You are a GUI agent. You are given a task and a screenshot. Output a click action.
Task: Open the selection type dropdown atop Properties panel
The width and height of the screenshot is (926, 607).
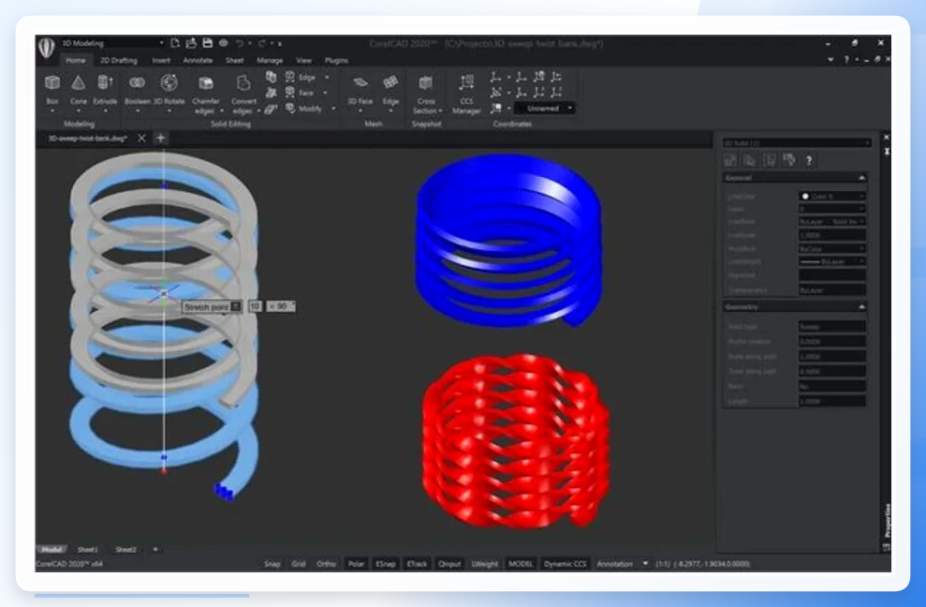coord(796,143)
